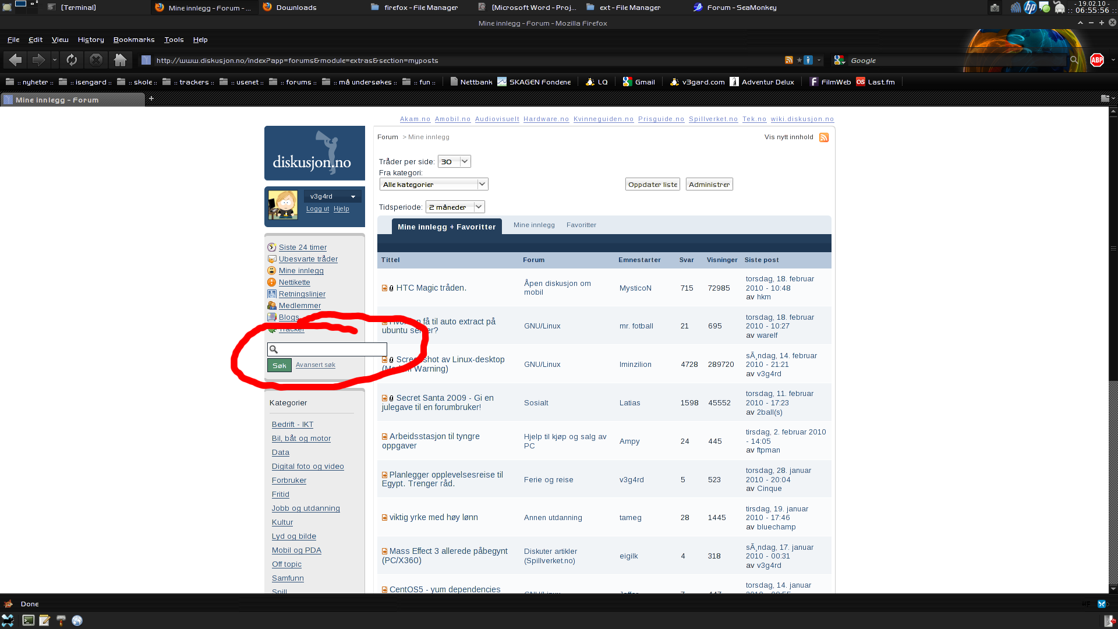Click the Medlemmer people icon

coord(271,306)
